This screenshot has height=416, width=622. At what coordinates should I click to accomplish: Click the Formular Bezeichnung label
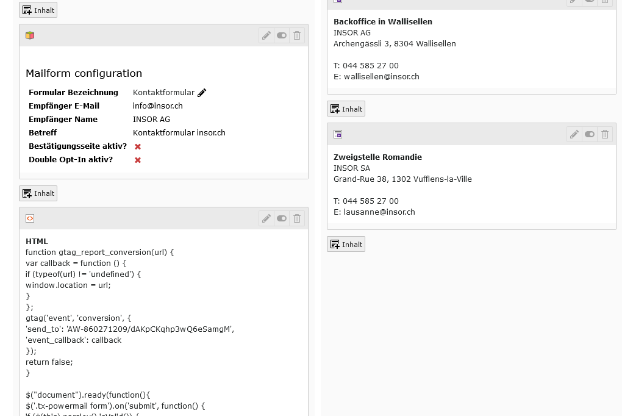(x=73, y=93)
